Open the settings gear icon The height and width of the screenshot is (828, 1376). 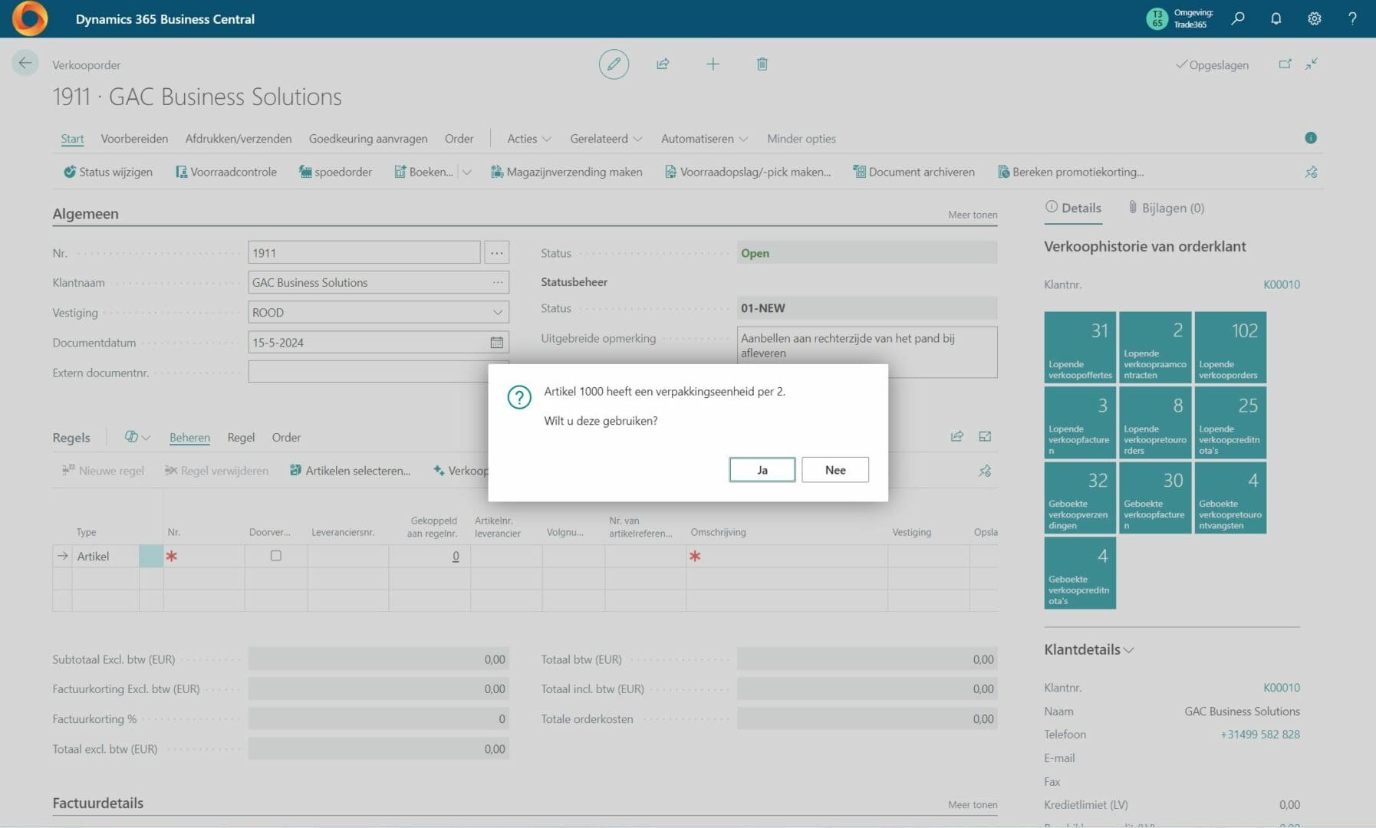(x=1314, y=18)
